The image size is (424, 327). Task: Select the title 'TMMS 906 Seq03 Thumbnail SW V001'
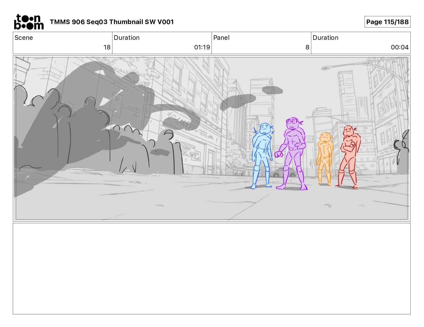click(112, 22)
